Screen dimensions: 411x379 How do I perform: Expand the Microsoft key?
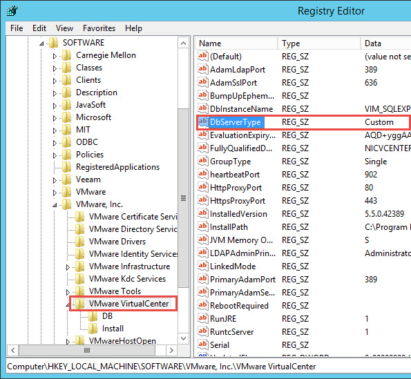pyautogui.click(x=55, y=118)
